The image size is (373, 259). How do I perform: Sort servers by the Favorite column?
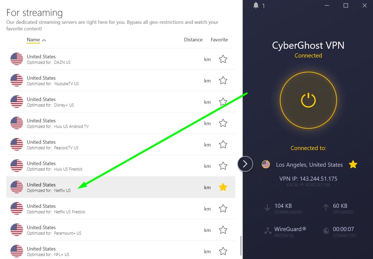(x=219, y=40)
